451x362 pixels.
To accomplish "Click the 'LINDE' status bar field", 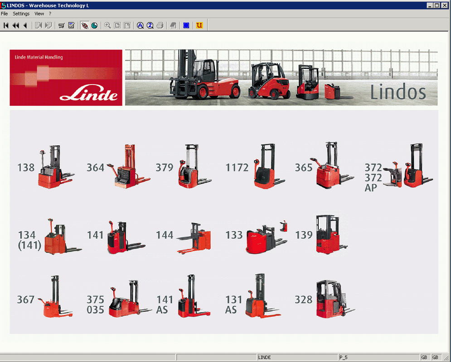I will click(297, 357).
